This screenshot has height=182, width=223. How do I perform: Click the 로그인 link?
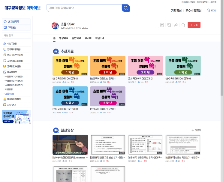[214, 11]
